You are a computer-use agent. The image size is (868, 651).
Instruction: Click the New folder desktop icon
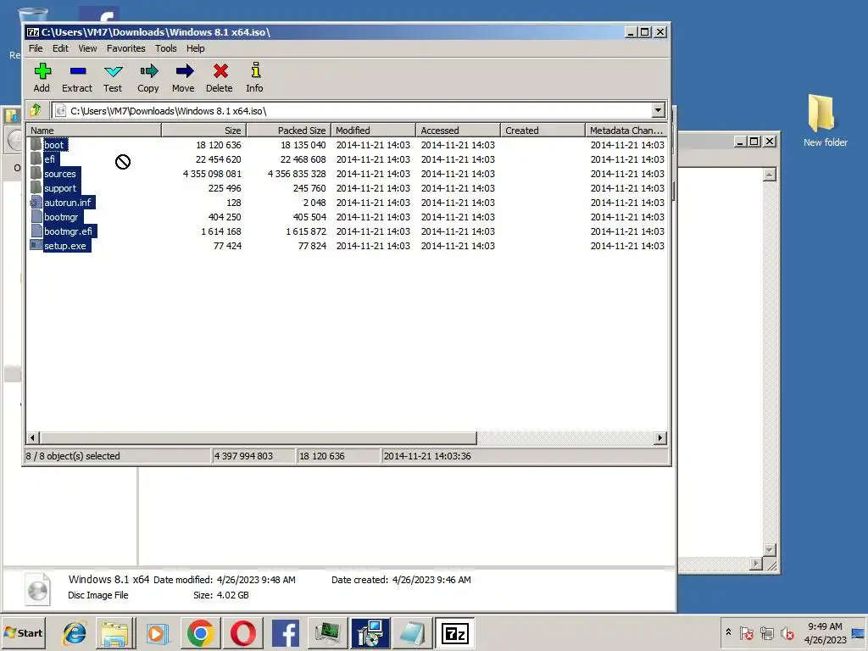click(824, 120)
